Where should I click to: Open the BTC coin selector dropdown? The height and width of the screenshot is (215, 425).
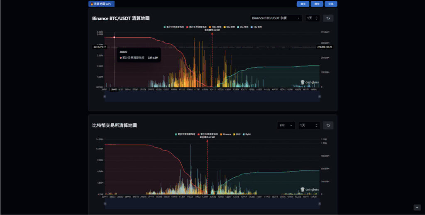coord(286,125)
